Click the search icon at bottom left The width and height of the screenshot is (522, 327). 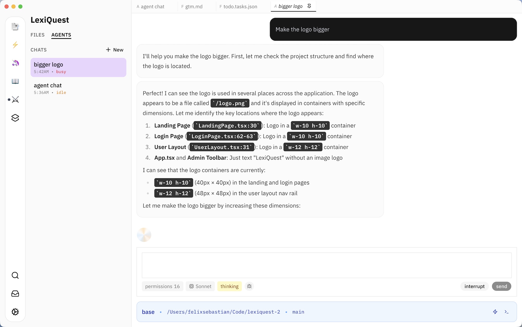(x=15, y=275)
